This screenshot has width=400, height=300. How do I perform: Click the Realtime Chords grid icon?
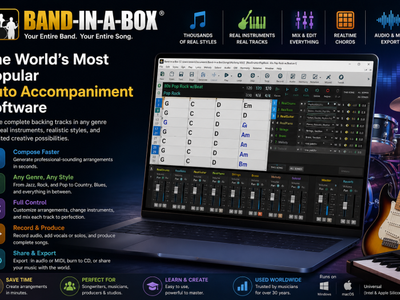tap(345, 20)
